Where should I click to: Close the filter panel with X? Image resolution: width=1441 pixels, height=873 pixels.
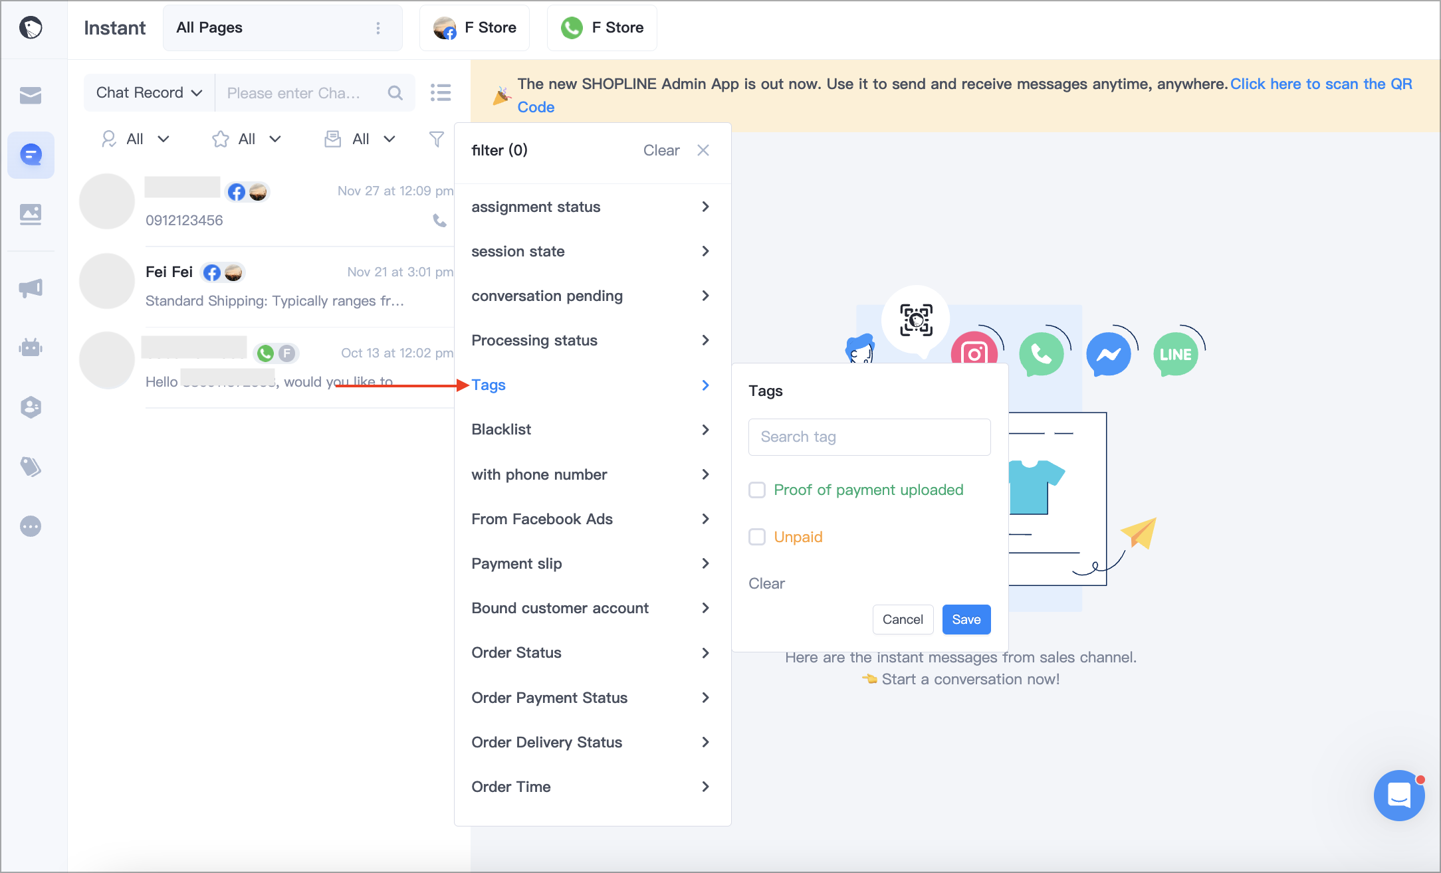703,150
